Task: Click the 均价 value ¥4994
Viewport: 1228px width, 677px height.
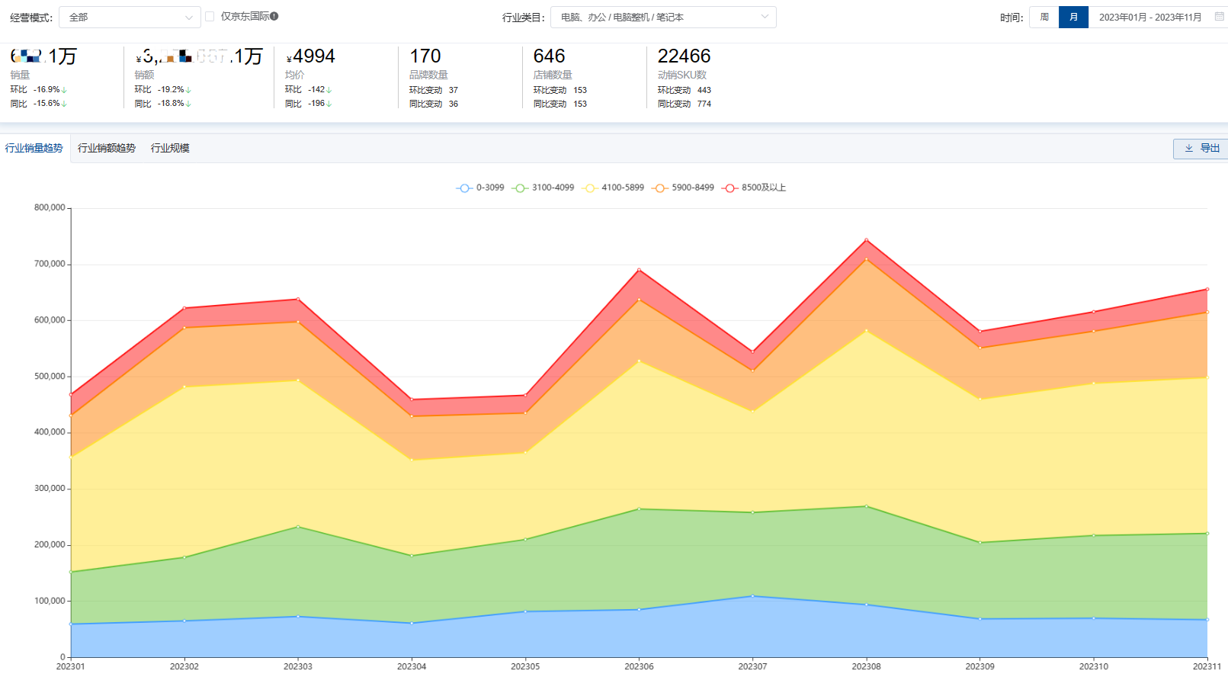Action: (x=310, y=56)
